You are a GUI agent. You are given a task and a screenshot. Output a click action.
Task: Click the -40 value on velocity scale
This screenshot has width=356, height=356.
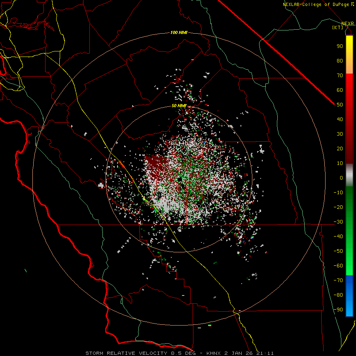338,237
